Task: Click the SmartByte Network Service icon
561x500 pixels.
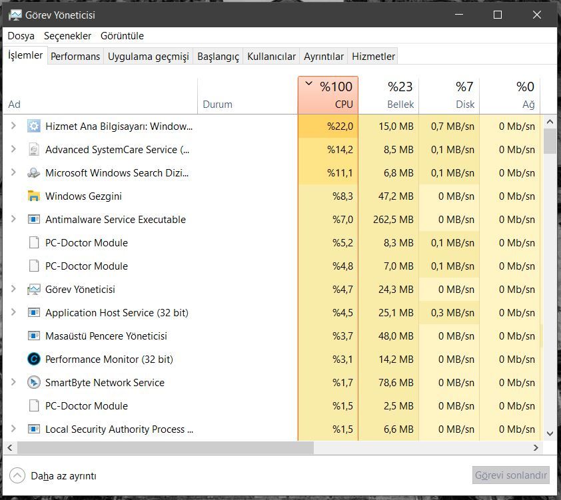Action: pos(34,383)
